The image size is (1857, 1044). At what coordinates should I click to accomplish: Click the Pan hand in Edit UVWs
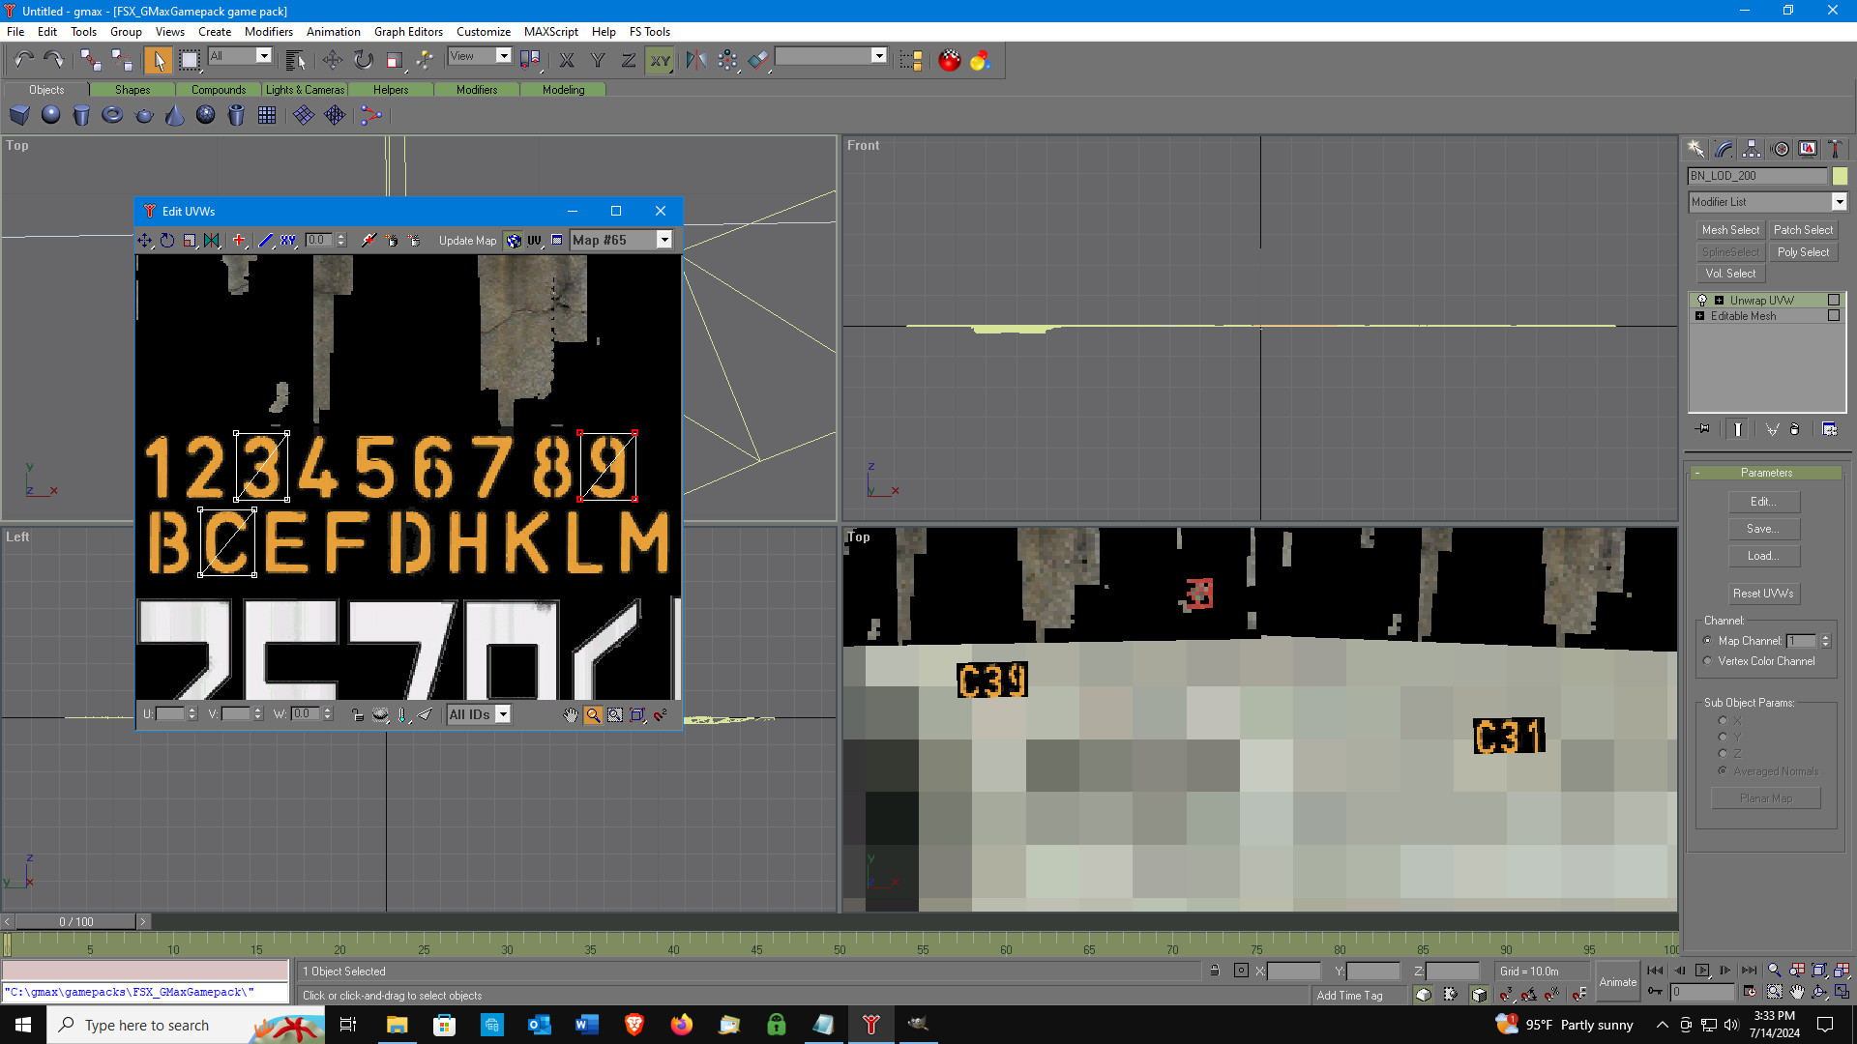click(571, 714)
